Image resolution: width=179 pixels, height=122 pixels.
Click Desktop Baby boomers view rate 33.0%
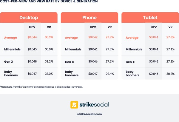click(49, 73)
